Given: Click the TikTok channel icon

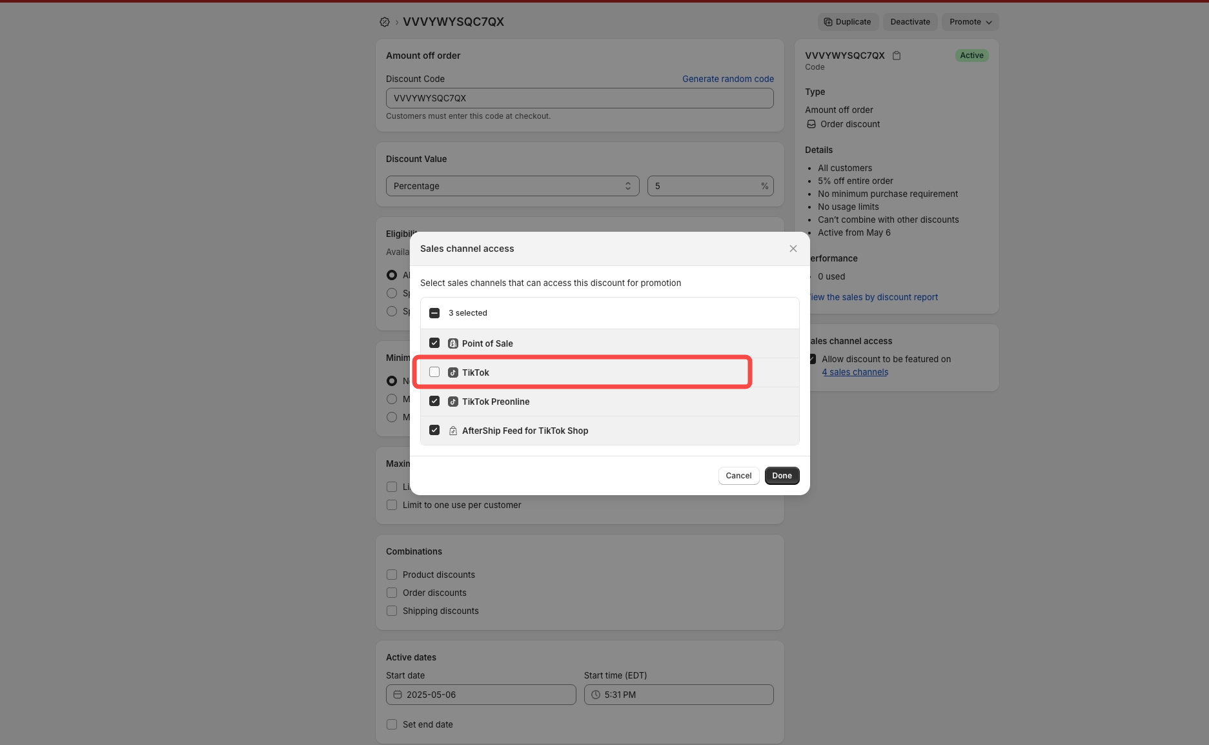Looking at the screenshot, I should tap(453, 372).
